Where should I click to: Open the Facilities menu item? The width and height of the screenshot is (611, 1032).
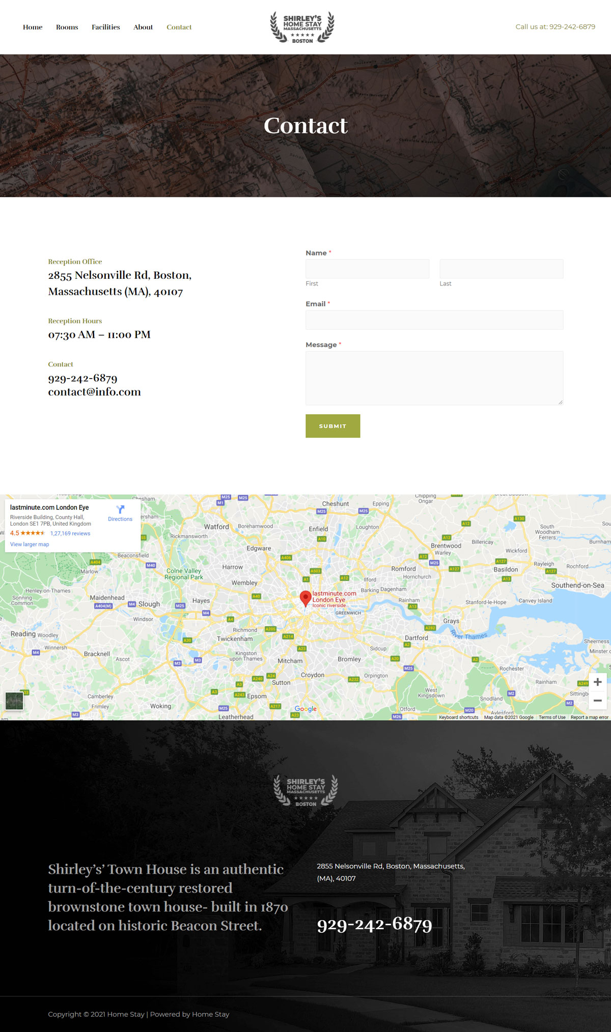[x=106, y=27]
